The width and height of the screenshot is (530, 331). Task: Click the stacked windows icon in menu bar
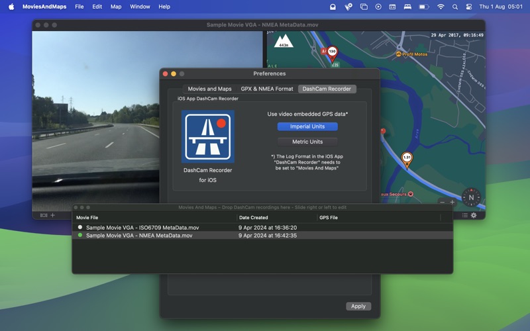coord(364,7)
